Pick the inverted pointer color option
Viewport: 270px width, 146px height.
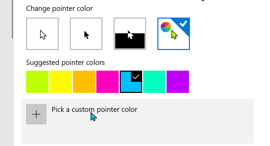(130, 34)
